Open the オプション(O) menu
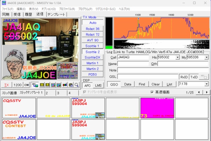This screenshot has width=211, height=141. click(49, 9)
